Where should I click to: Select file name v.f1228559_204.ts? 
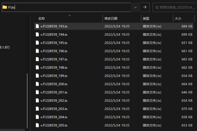(x=54, y=117)
